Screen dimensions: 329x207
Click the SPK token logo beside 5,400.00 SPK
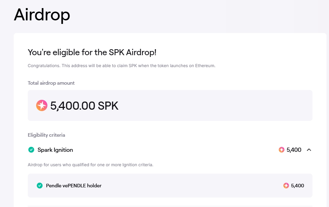click(42, 105)
